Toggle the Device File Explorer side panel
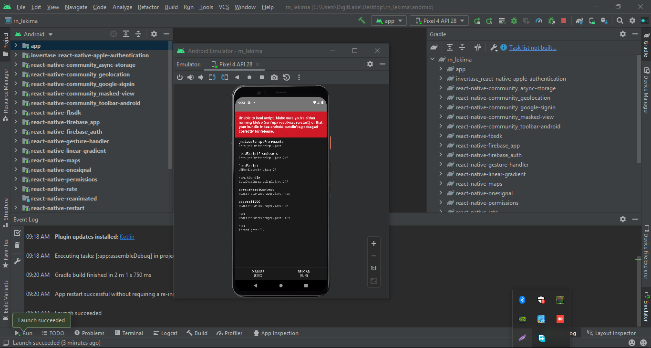 646,253
